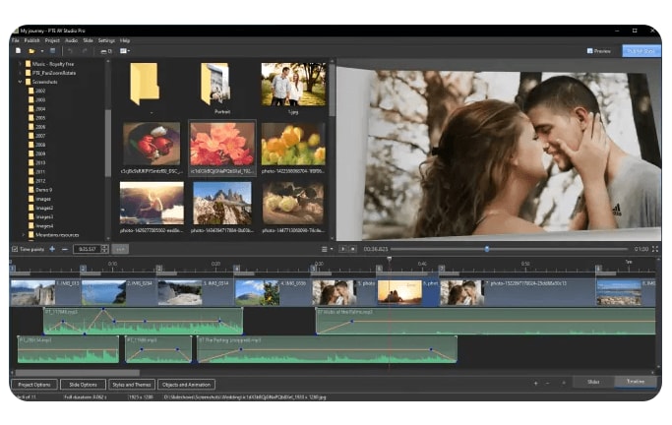Collapse the Screenshots folder in the tree

pyautogui.click(x=21, y=82)
